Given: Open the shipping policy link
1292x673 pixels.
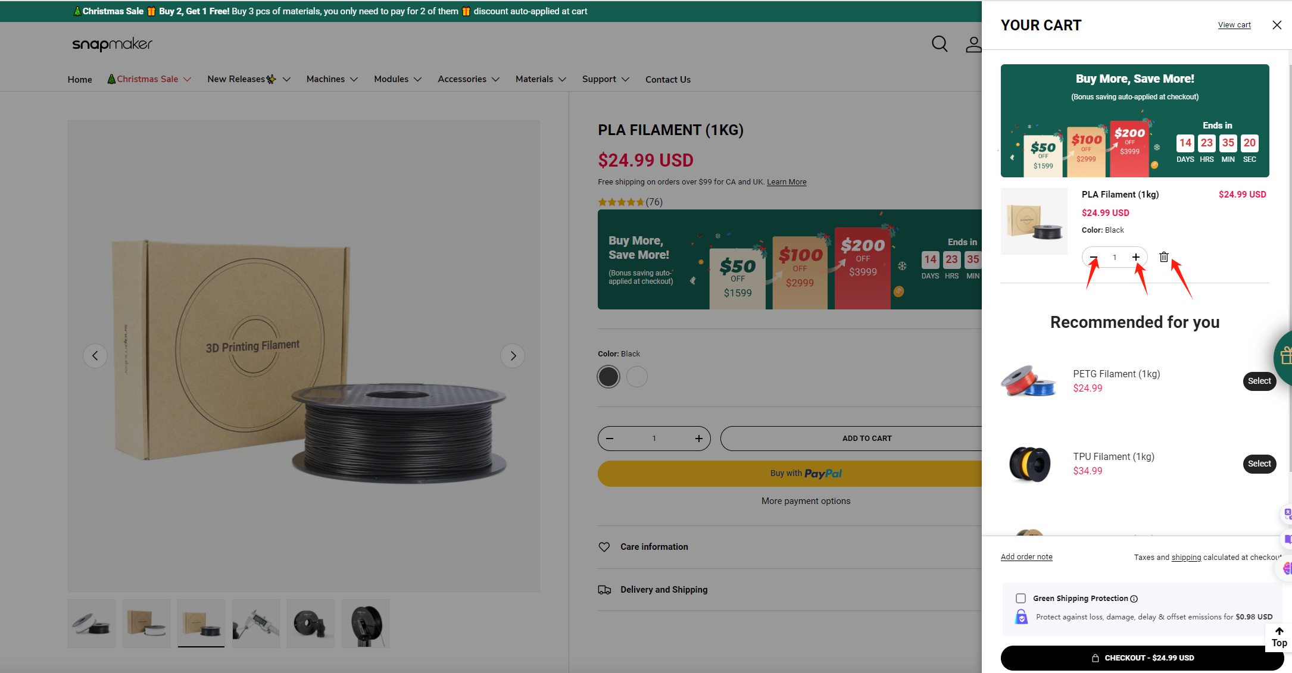Looking at the screenshot, I should [x=1186, y=558].
